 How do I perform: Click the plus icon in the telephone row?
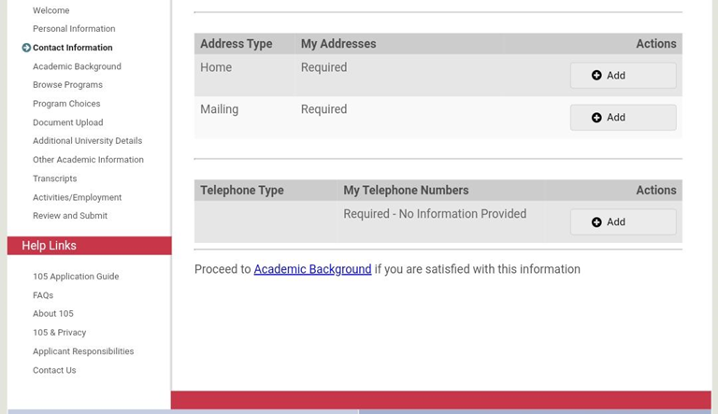596,222
